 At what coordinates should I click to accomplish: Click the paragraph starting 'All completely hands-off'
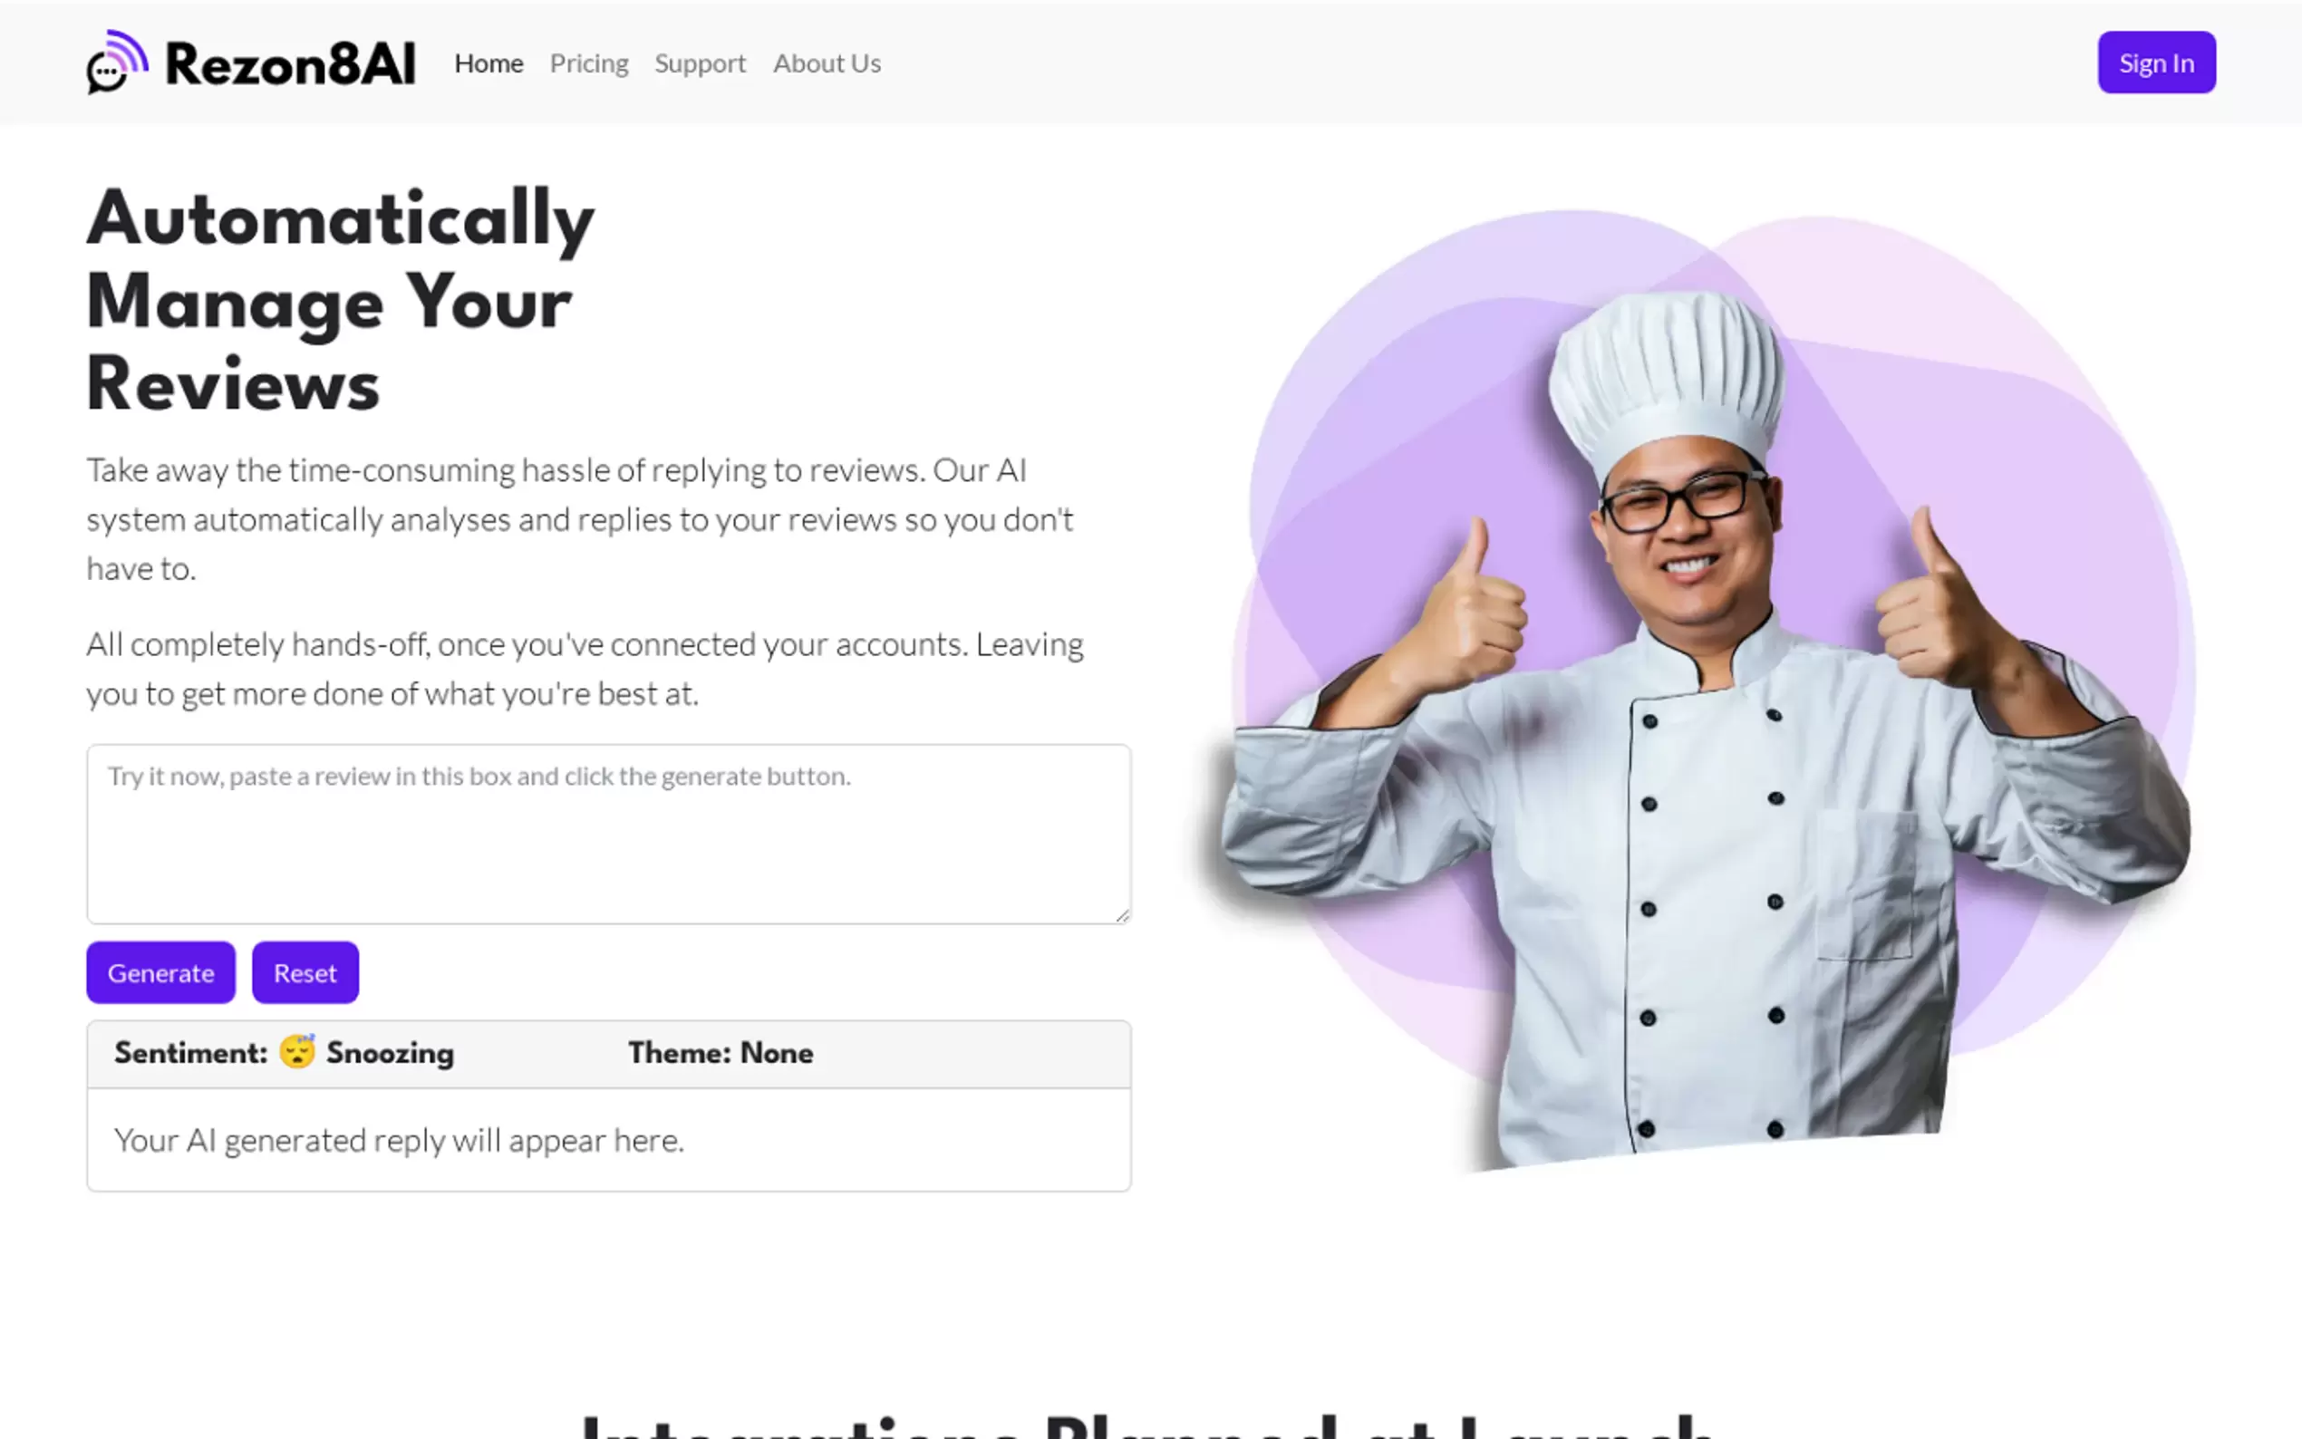(585, 668)
